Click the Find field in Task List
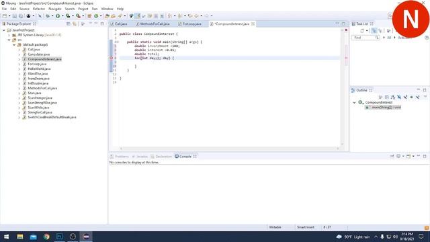The height and width of the screenshot is (242, 430). pos(365,38)
